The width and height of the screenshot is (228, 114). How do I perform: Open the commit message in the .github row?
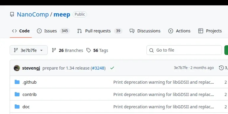click(163, 82)
